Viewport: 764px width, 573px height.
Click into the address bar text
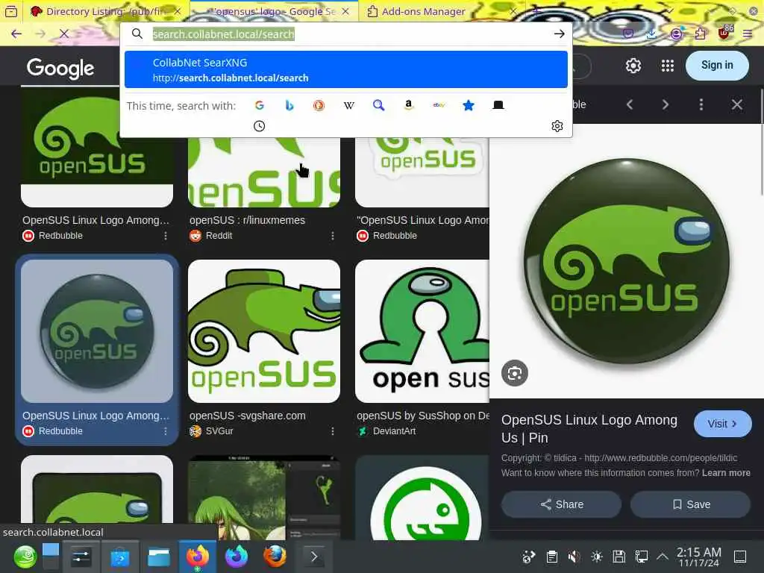pyautogui.click(x=224, y=34)
